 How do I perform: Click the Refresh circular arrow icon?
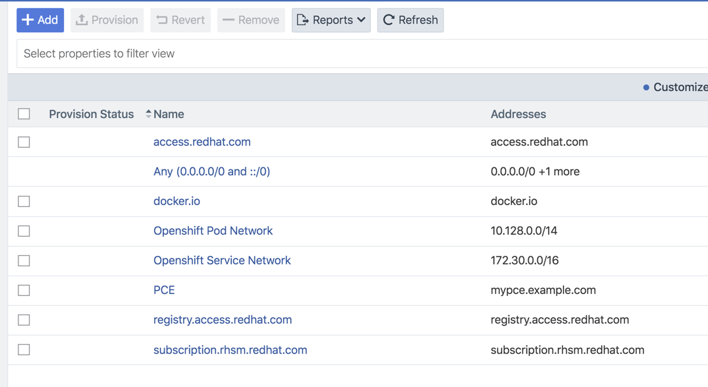(389, 20)
